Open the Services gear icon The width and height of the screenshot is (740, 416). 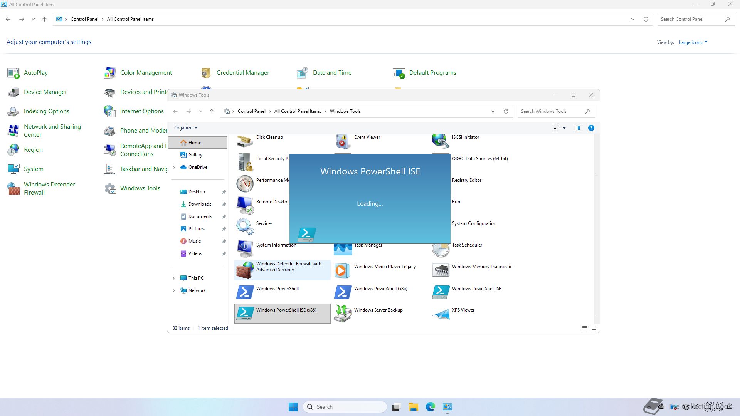point(245,226)
